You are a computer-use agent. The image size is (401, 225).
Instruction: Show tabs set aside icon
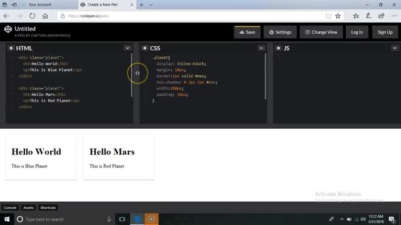coord(4,4)
